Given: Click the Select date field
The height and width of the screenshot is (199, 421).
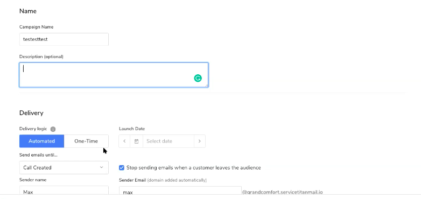Looking at the screenshot, I should (169, 141).
